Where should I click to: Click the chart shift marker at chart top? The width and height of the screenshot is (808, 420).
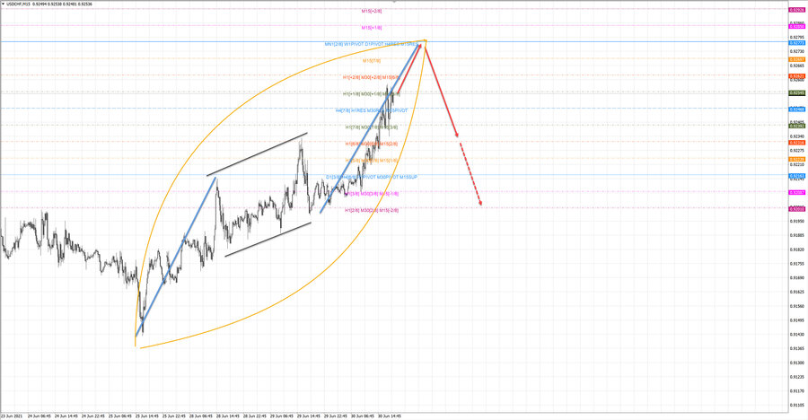394,2
